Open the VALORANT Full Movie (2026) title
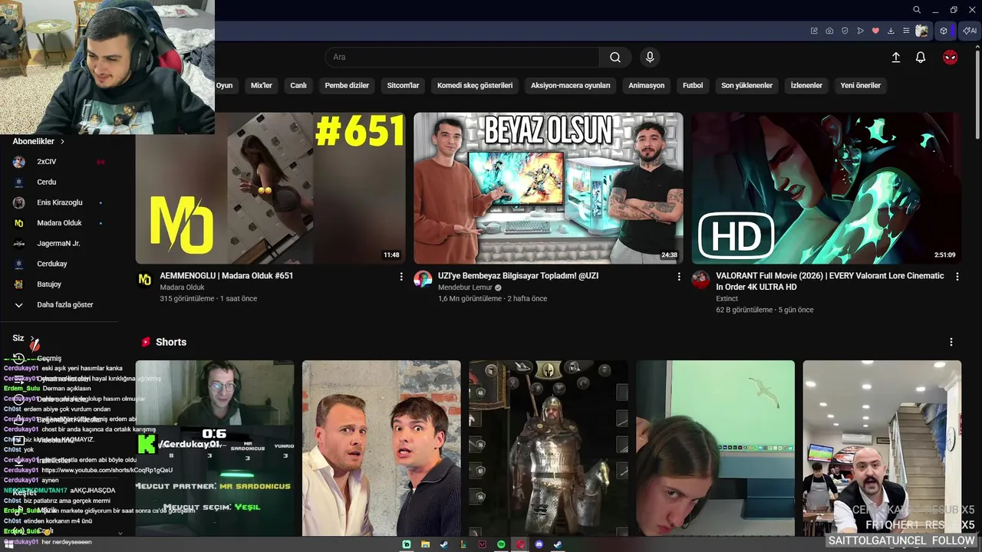This screenshot has width=982, height=552. tap(829, 281)
